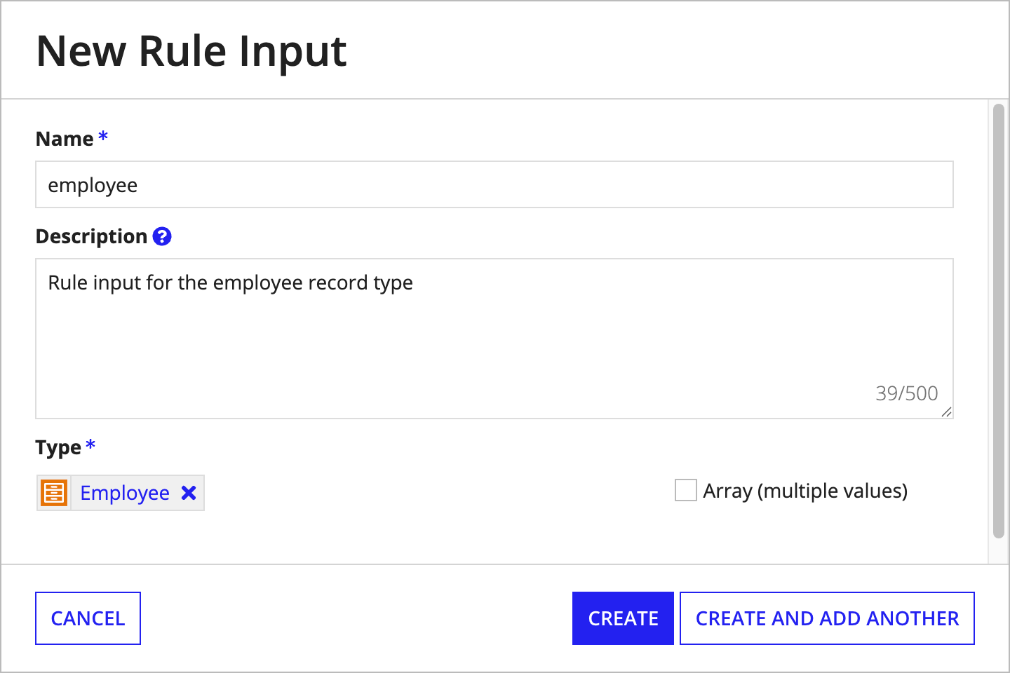Click inside the Description text area
The image size is (1010, 673).
tap(494, 339)
